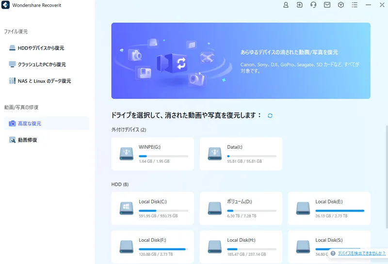Click the crashed PC monitor icon
The height and width of the screenshot is (264, 388).
[12, 64]
